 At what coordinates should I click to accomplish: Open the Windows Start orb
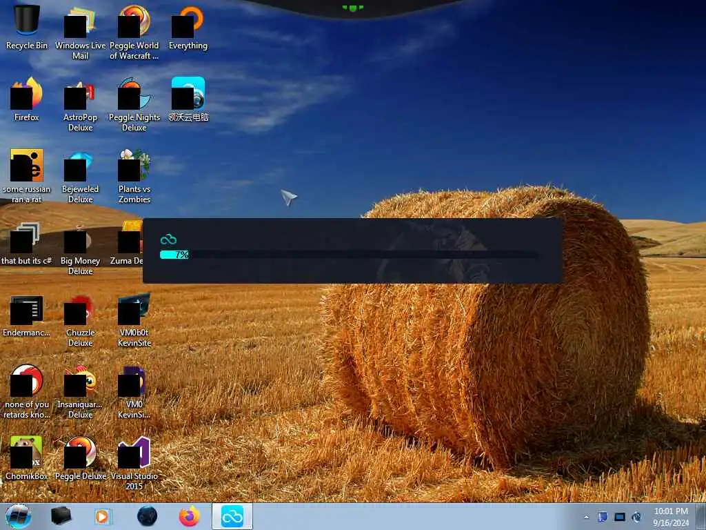tap(19, 516)
